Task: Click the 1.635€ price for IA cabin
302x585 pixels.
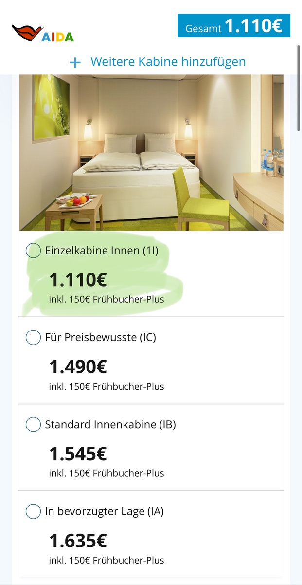Action: [78, 541]
